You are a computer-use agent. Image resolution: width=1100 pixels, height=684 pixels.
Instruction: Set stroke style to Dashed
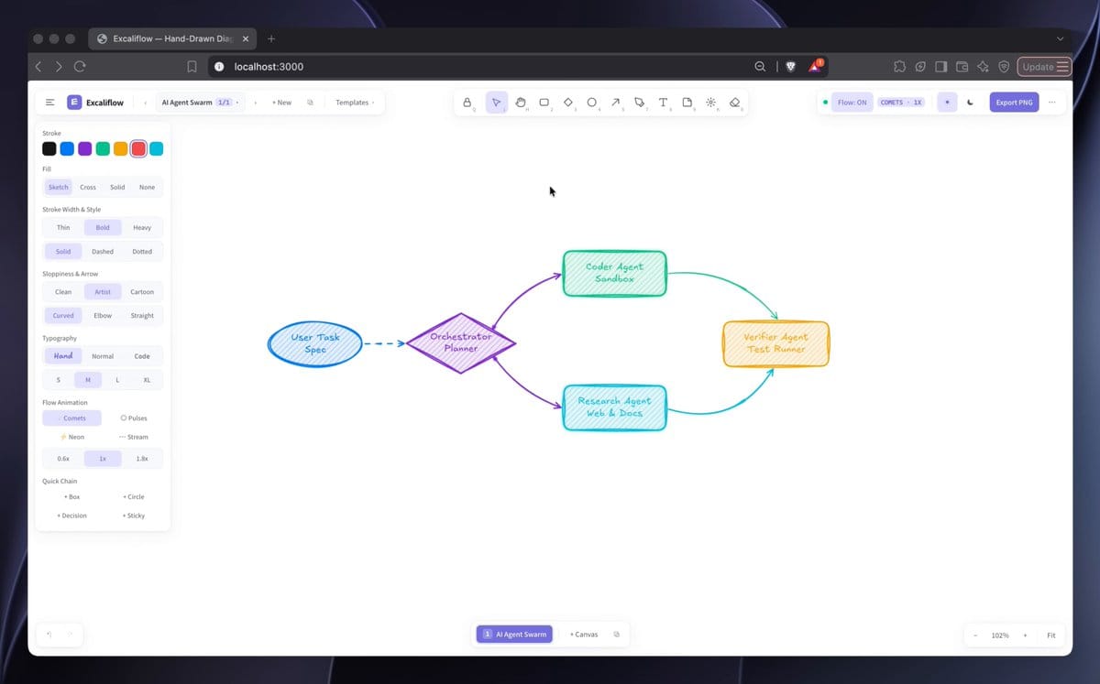pos(103,251)
